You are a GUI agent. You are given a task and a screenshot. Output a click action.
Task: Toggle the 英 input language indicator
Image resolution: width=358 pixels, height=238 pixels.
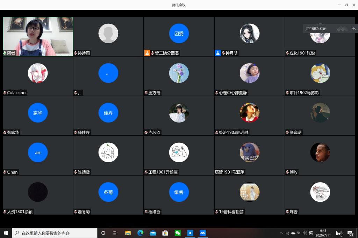pos(311,233)
